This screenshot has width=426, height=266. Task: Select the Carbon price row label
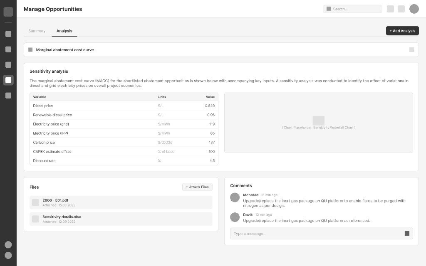point(44,143)
